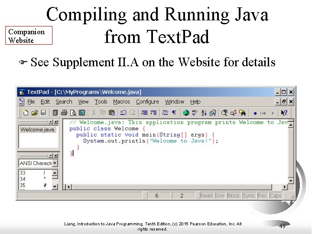Open the Search menu
The image size is (312, 234).
64,102
